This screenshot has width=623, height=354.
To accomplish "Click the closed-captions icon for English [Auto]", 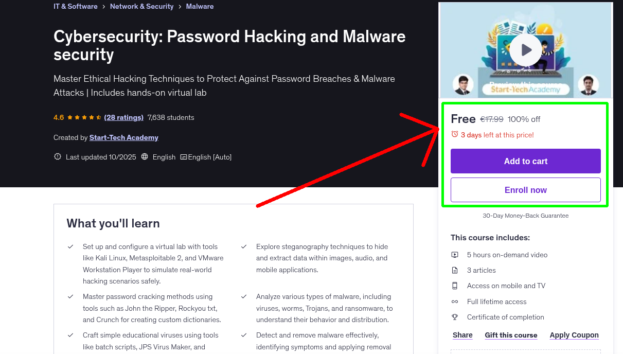I will pyautogui.click(x=183, y=157).
